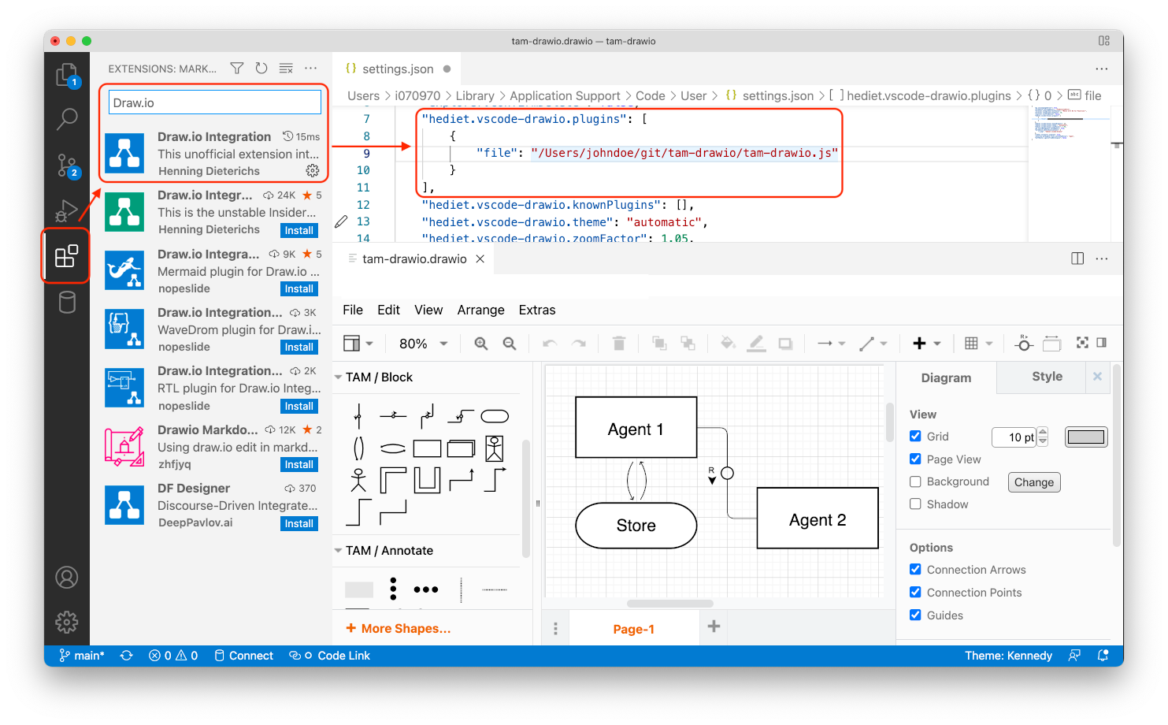Toggle the Connection Arrows checkbox
This screenshot has width=1168, height=725.
[x=915, y=569]
